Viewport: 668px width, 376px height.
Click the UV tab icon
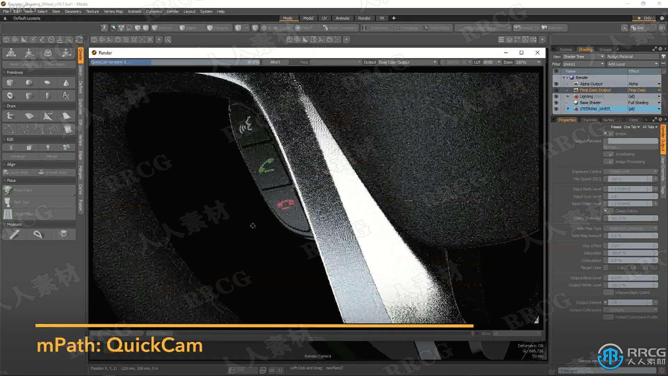pyautogui.click(x=324, y=18)
